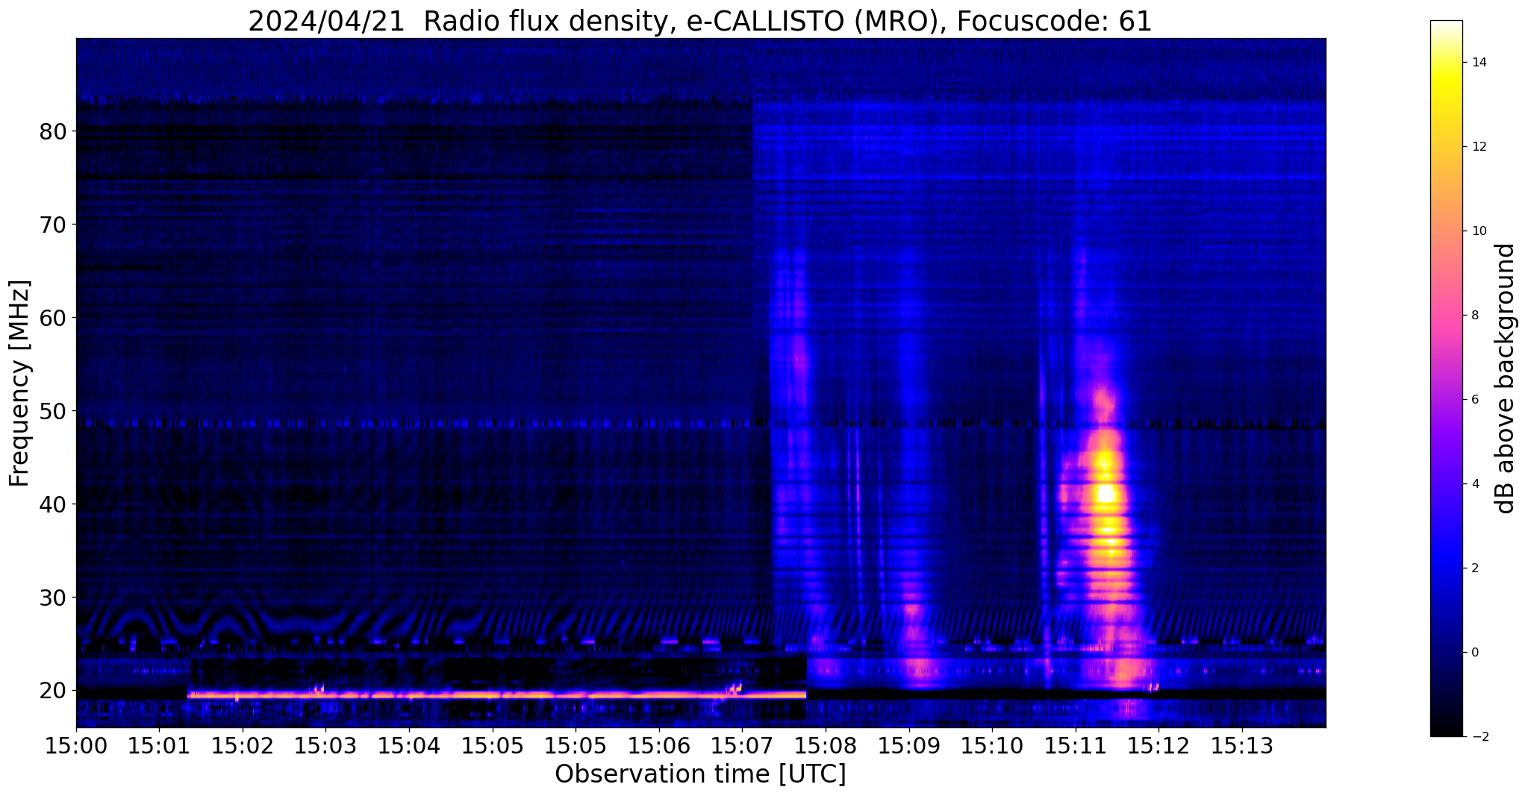Click the 15:07 time tick label
The height and width of the screenshot is (796, 1528).
[x=742, y=746]
